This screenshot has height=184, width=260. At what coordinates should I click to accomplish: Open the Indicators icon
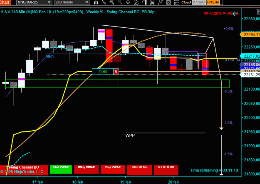tap(160, 2)
